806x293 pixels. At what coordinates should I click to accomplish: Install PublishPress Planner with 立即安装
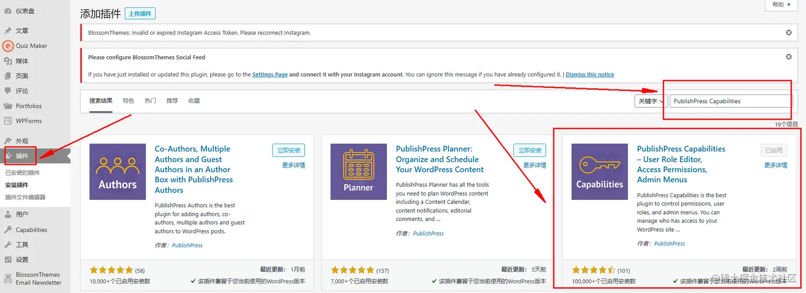point(530,150)
